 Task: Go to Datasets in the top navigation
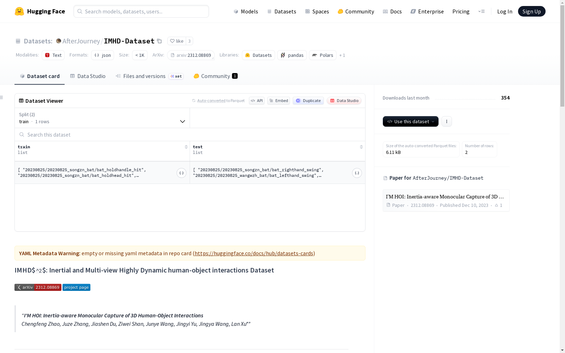pyautogui.click(x=281, y=11)
